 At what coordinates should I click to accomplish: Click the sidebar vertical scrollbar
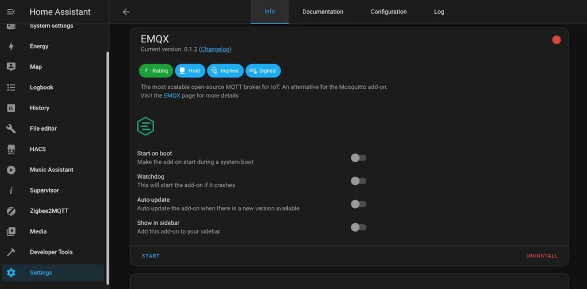tap(108, 167)
